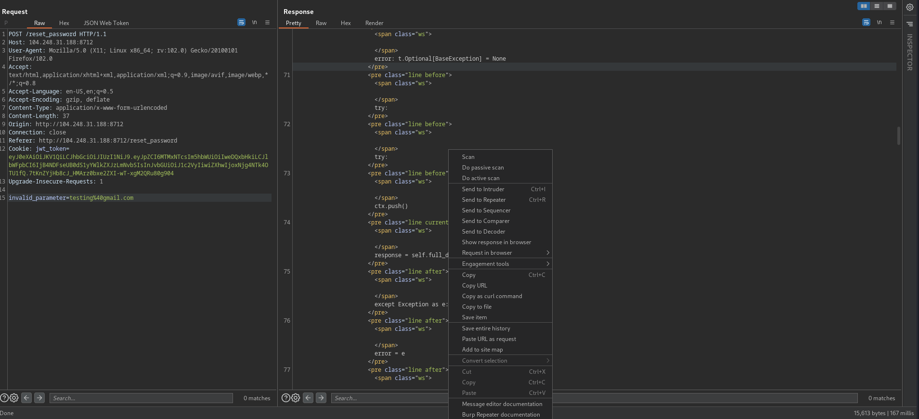Select top-bottom split layout icon
Viewport: 919px width, 419px height.
(877, 6)
